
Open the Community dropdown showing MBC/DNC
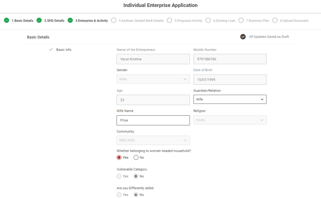tap(153, 140)
